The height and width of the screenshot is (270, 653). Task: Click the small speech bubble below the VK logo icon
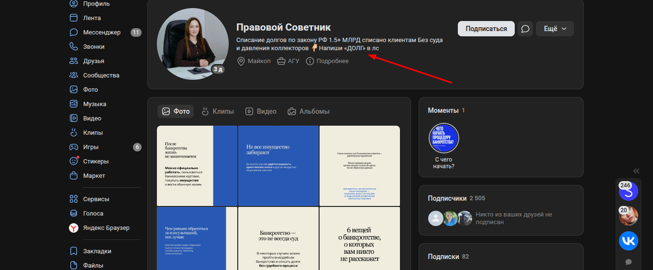pyautogui.click(x=629, y=262)
